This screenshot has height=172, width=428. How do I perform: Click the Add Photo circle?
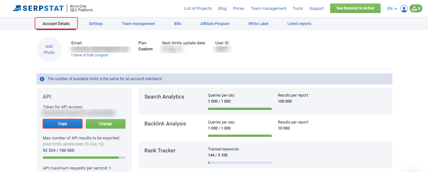point(49,49)
